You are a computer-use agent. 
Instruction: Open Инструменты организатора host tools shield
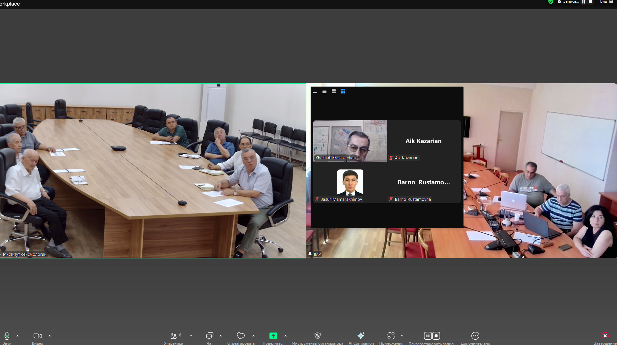(317, 336)
